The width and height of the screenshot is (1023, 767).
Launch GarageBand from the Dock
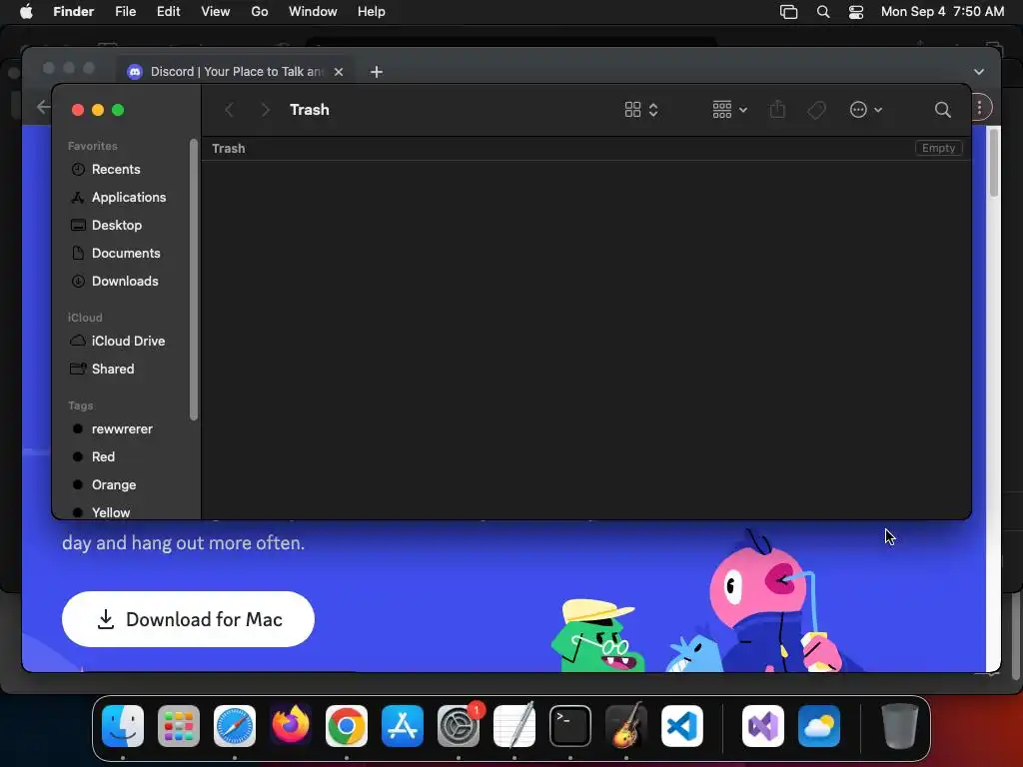click(x=626, y=726)
